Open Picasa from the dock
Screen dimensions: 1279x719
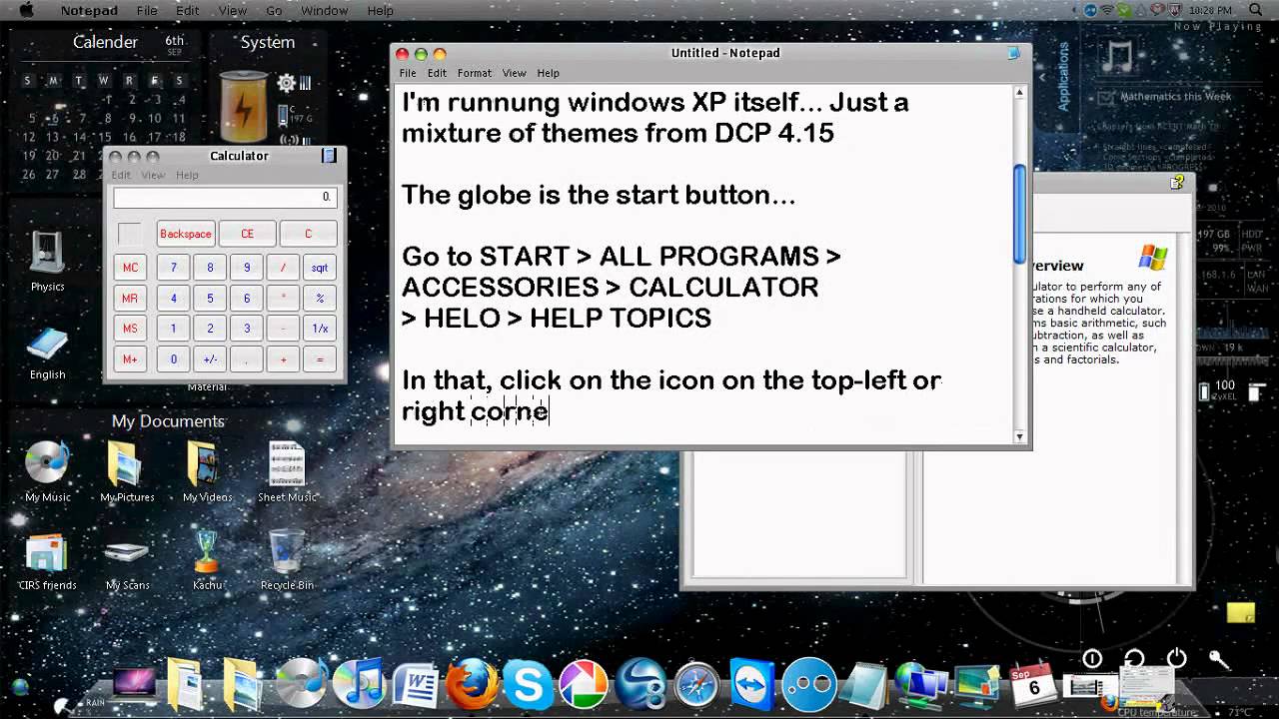tap(584, 685)
